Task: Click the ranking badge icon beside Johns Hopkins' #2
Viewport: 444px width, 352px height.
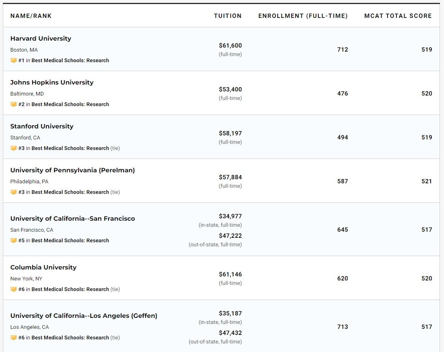Action: pos(13,104)
